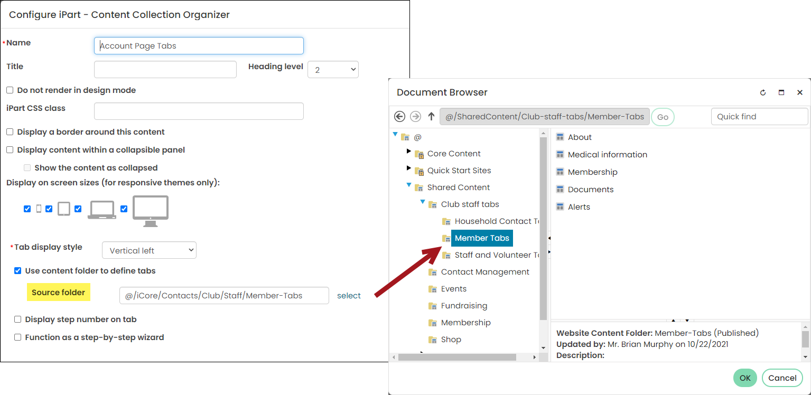Click the Title input field
The height and width of the screenshot is (395, 811).
coord(165,70)
